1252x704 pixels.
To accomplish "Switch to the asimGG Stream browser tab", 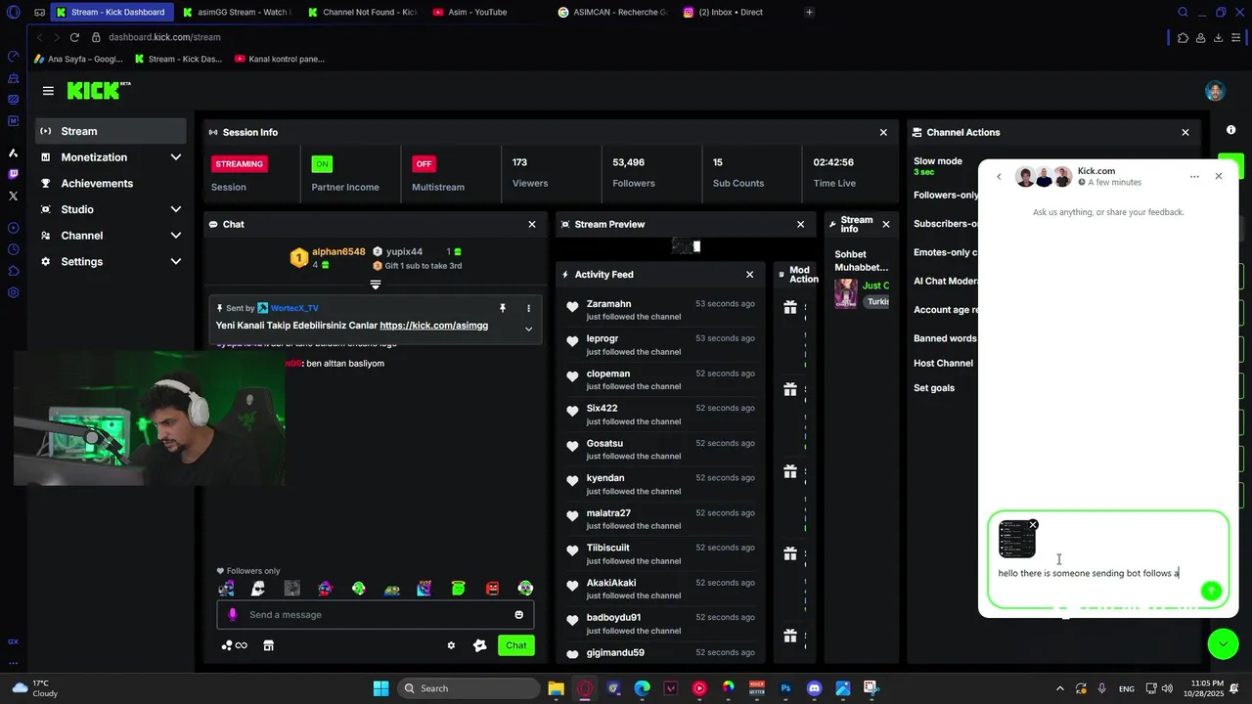I will pos(239,13).
